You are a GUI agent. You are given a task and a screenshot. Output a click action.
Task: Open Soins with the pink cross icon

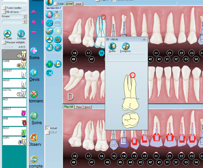coord(34,51)
